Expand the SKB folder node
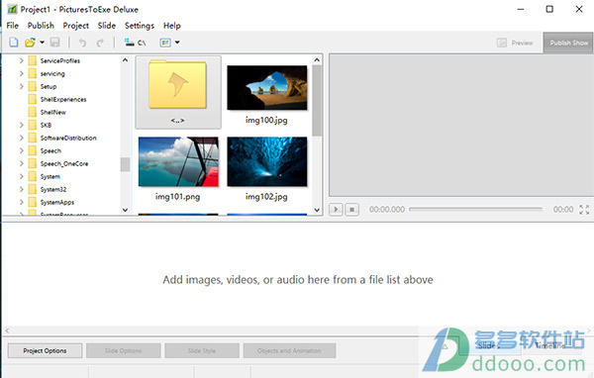Screen dimensions: 594x378 click(22, 125)
